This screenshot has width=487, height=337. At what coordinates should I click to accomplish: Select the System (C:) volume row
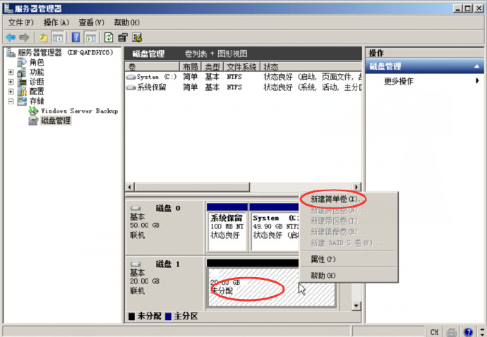(x=151, y=77)
